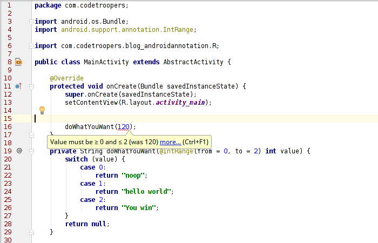
Task: Click the fold end marker on line 6
Action: coord(31,46)
